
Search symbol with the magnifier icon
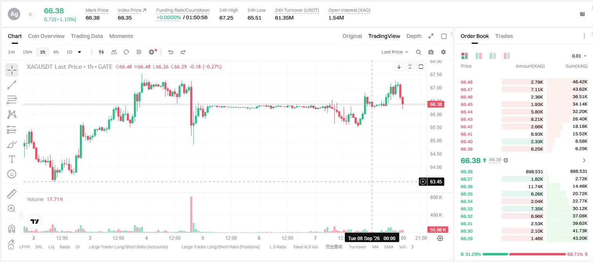[418, 52]
